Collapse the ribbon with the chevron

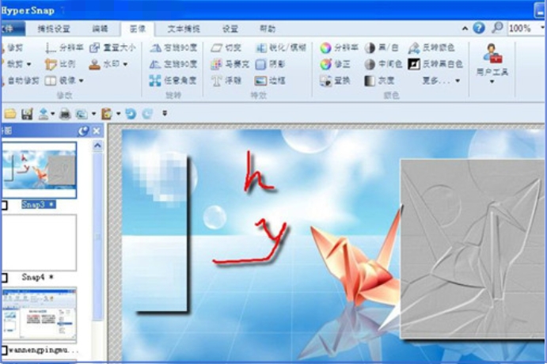465,28
